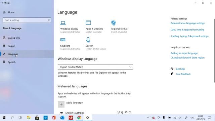Open Office app in taskbar
Viewport: 215px width, 121px height.
(x=54, y=118)
